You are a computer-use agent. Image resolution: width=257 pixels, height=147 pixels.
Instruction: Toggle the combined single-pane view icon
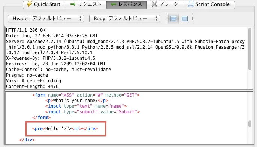pos(185,19)
